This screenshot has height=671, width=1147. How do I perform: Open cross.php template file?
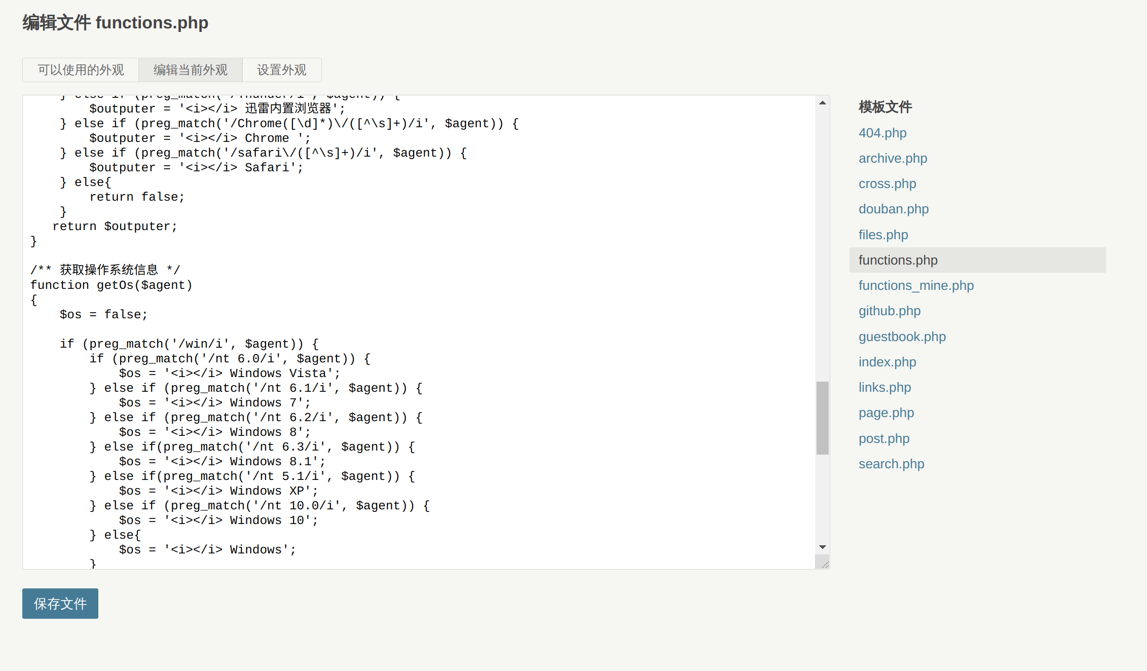point(887,183)
